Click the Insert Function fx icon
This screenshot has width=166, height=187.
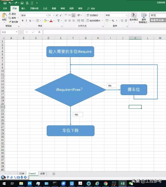click(x=39, y=32)
